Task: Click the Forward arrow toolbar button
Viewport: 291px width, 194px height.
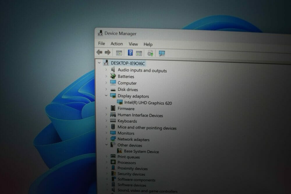Action: coord(108,53)
